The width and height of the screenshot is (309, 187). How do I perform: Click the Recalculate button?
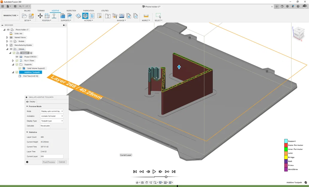[x=45, y=126]
